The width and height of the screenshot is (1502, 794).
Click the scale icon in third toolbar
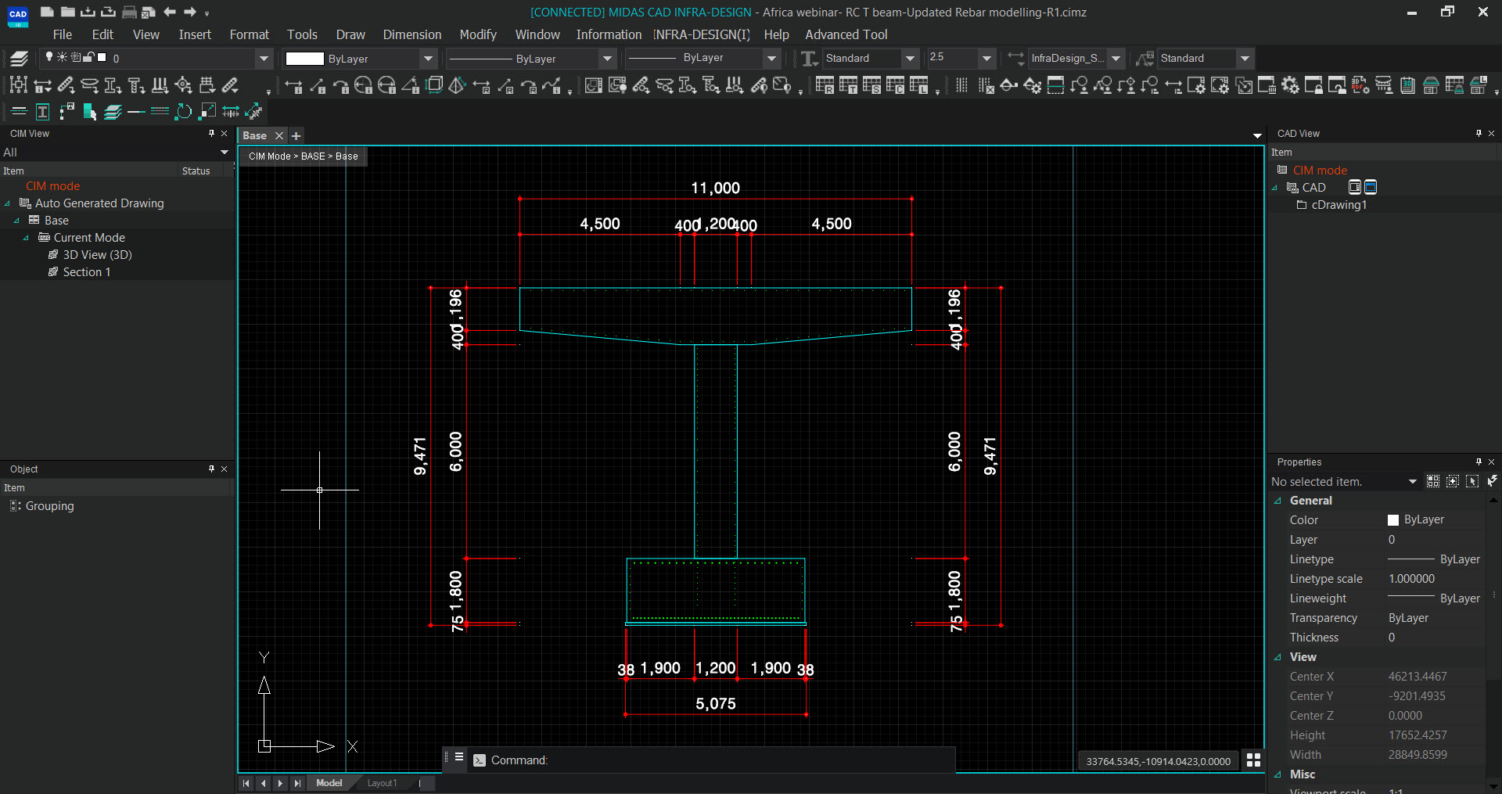tap(207, 112)
